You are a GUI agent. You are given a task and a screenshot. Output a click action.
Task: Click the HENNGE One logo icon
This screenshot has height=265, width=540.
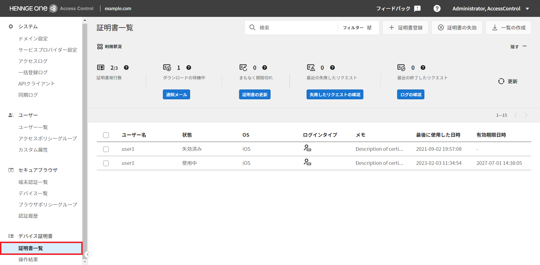click(x=53, y=8)
